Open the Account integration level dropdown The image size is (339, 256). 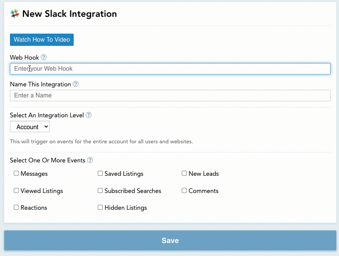pyautogui.click(x=30, y=126)
